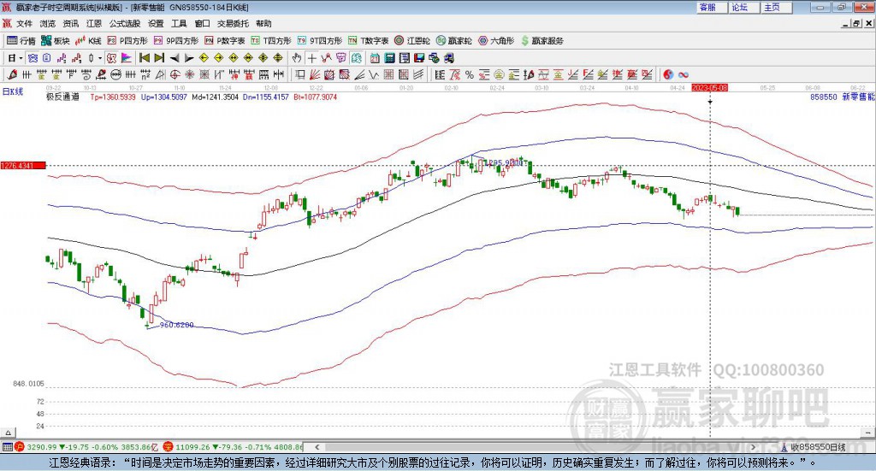Open the 帮助 menu
The image size is (876, 471).
click(263, 23)
